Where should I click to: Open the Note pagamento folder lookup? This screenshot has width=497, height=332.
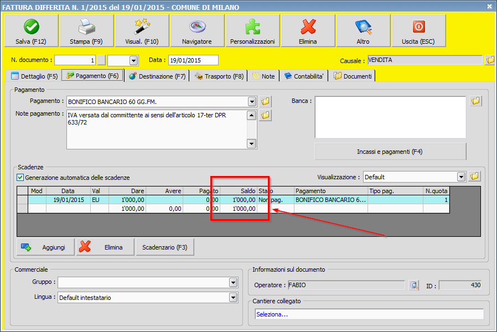pos(266,115)
